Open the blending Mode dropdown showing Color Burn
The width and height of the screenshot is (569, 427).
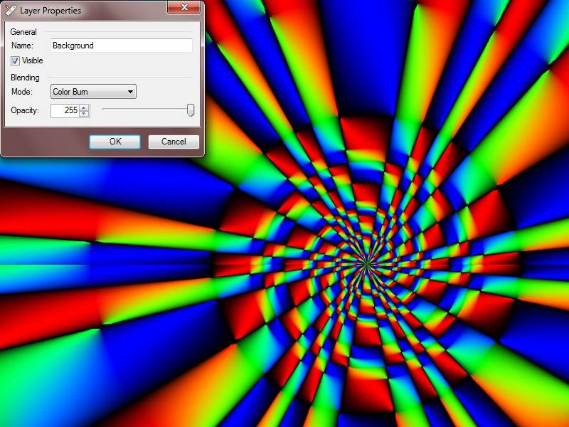tap(93, 92)
